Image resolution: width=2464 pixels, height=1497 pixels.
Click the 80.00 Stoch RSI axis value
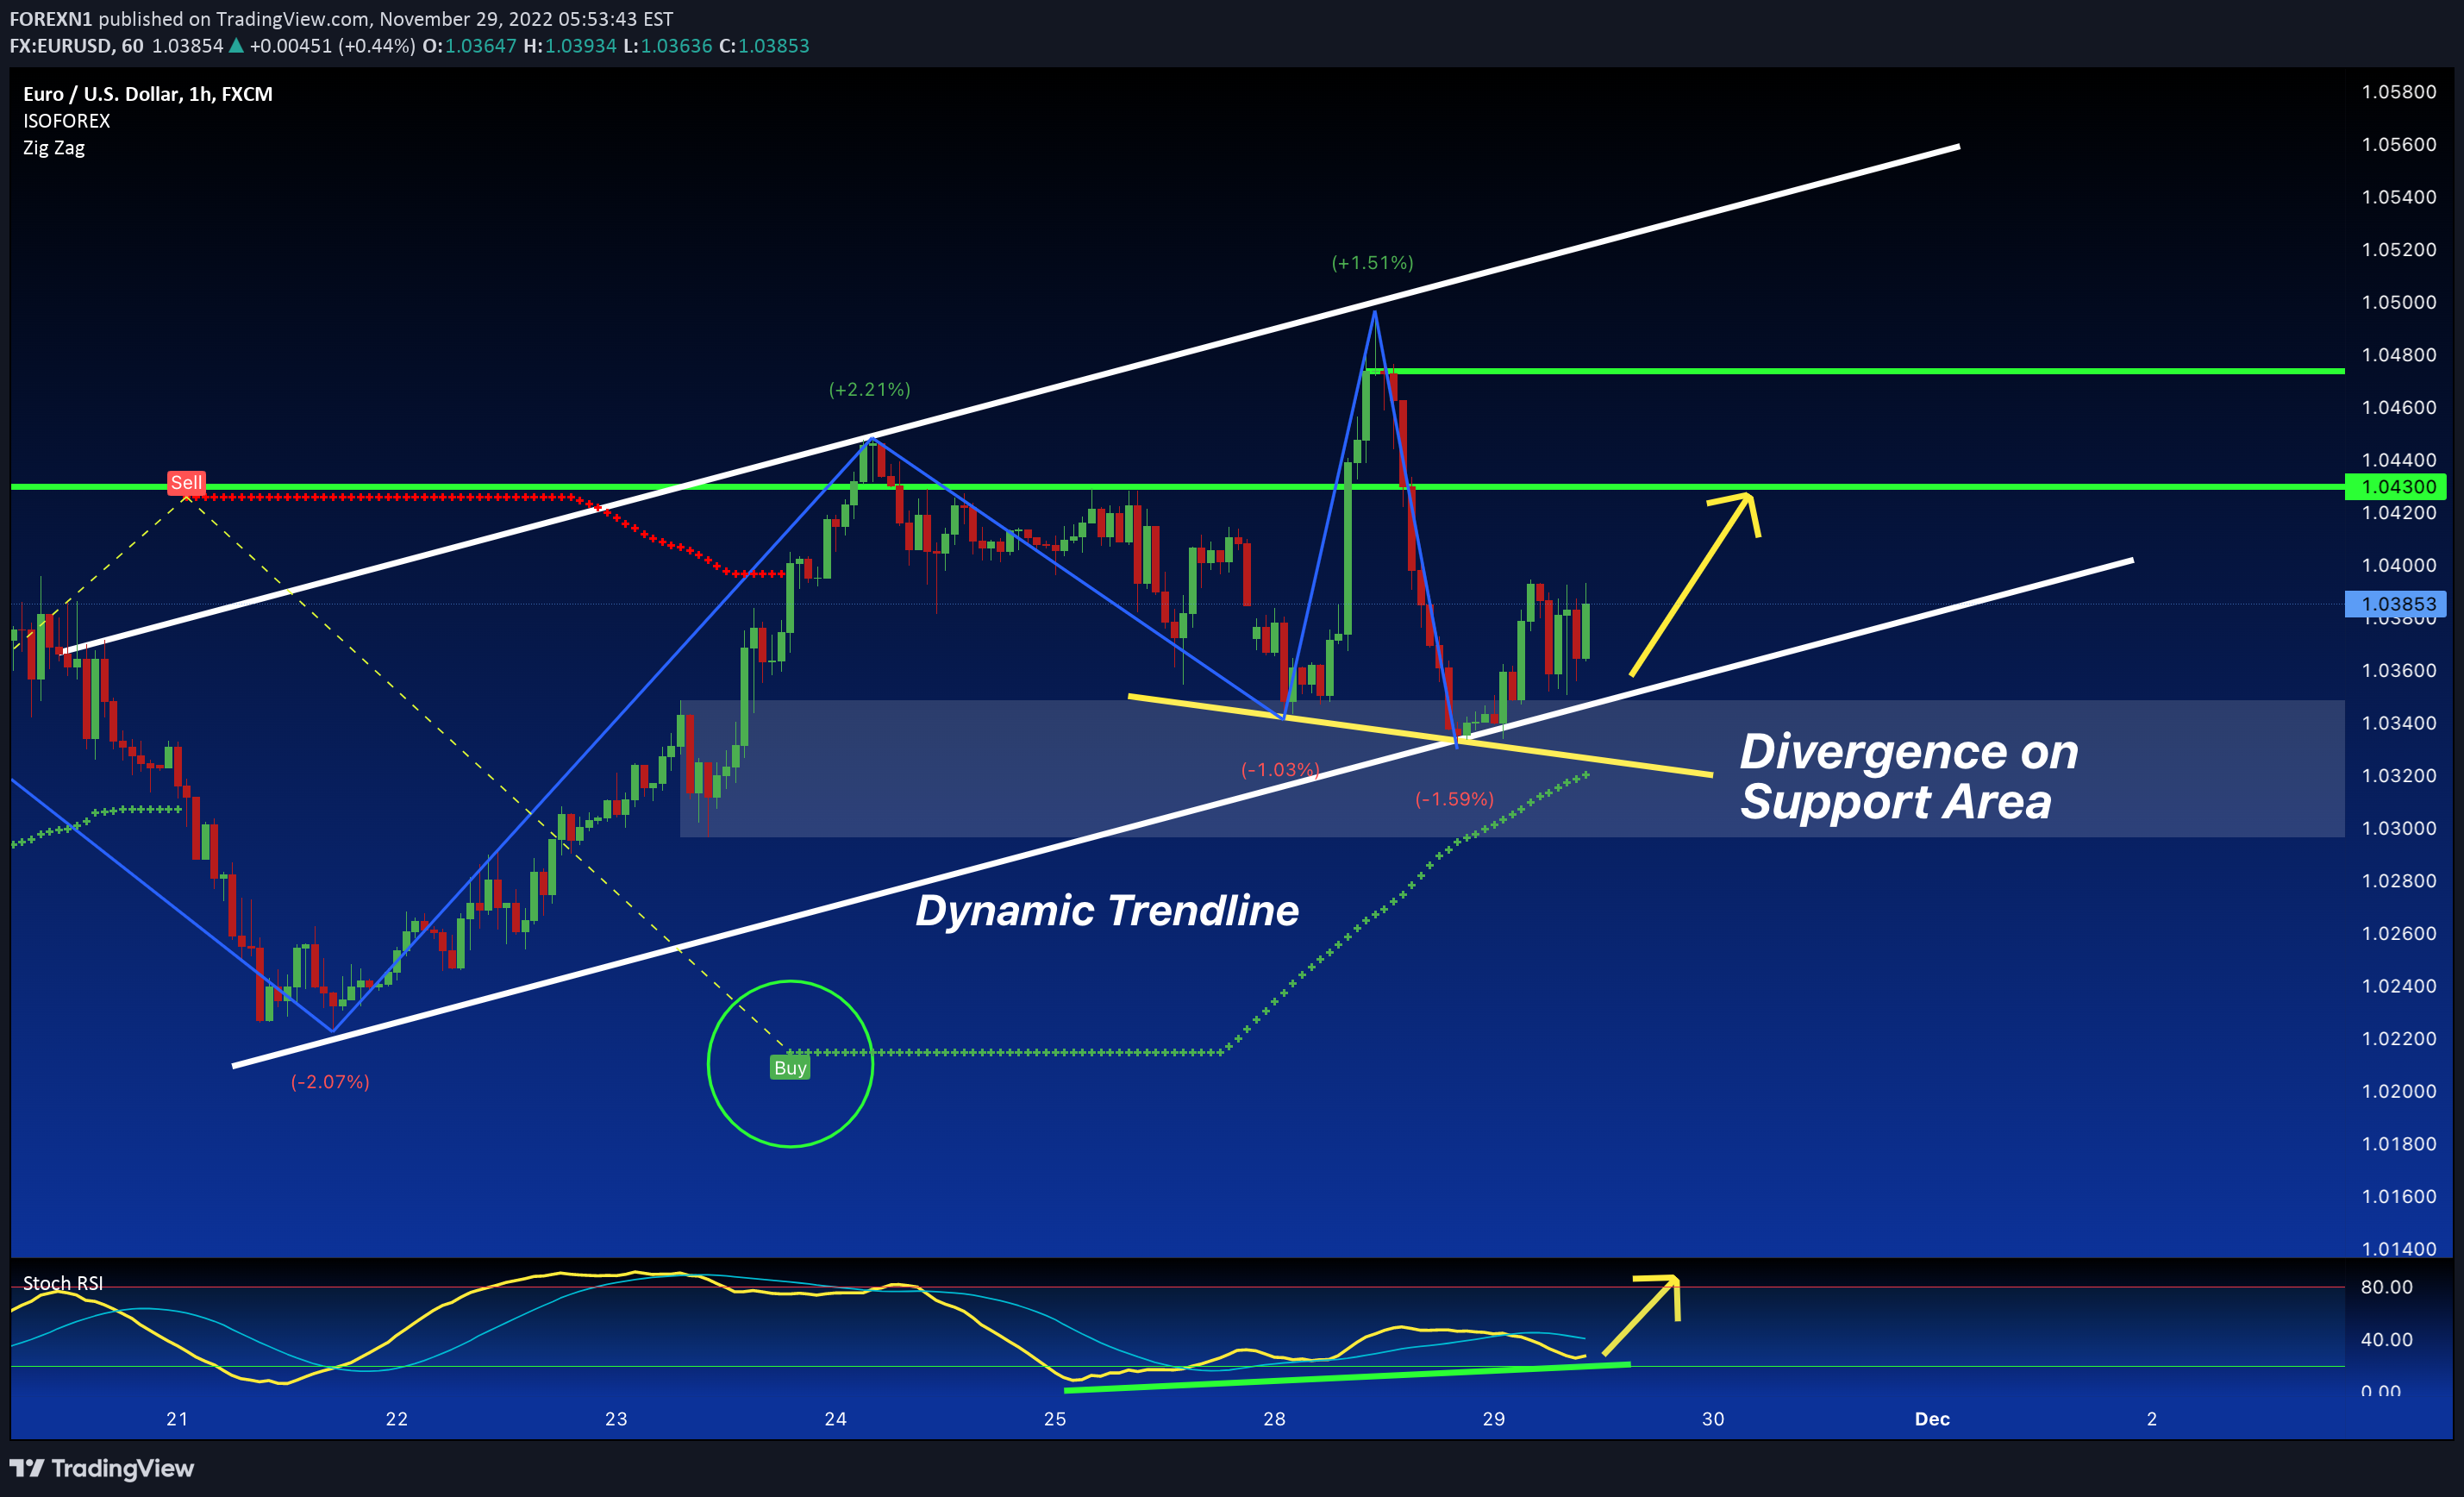(2387, 1287)
